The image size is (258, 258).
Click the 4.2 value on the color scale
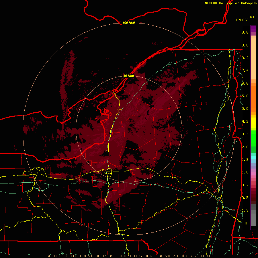245,122
